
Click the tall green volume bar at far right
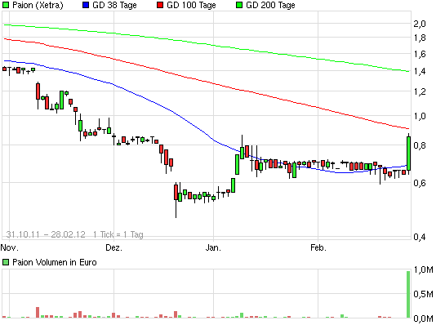pos(408,294)
